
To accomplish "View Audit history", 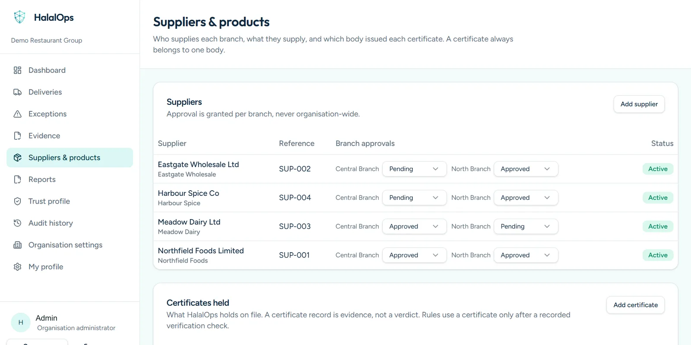I will 70,223.
